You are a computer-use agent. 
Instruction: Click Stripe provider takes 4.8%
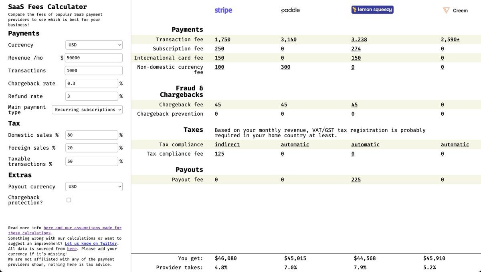pos(221,268)
